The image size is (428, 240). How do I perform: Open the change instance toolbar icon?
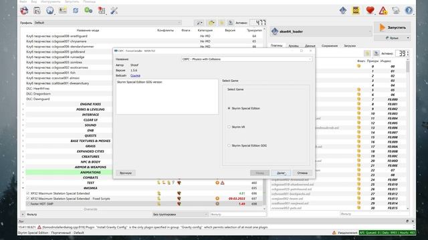24,11
